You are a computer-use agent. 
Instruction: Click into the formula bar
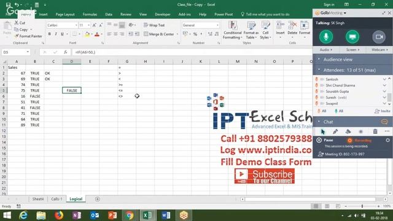click(192, 52)
